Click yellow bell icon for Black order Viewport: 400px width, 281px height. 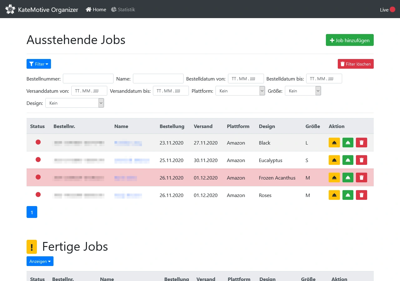[334, 143]
